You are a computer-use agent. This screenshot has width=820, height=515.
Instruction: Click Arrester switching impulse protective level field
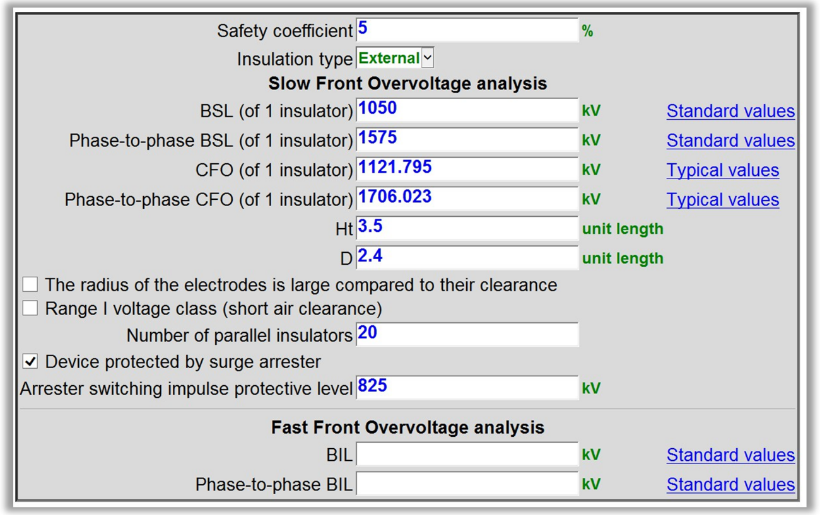coord(467,388)
